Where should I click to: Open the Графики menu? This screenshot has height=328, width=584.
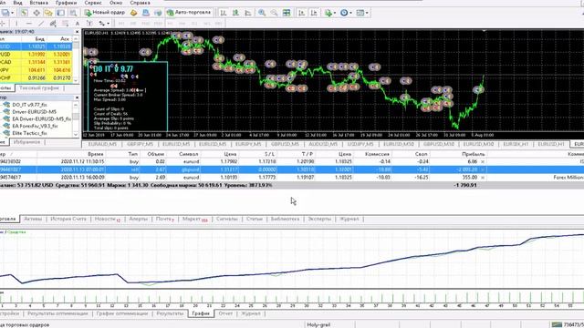pyautogui.click(x=66, y=3)
